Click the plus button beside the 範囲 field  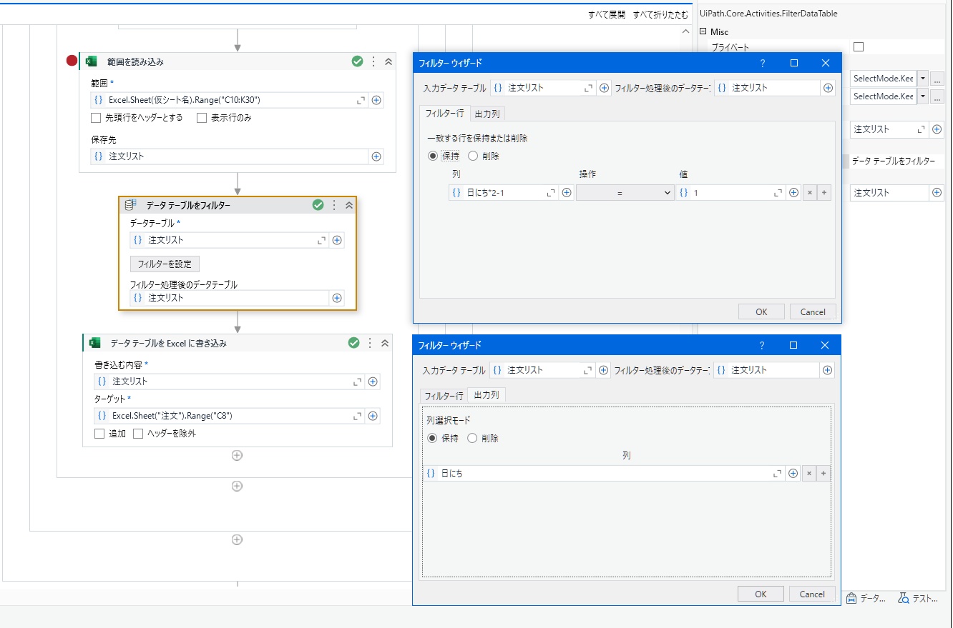376,100
